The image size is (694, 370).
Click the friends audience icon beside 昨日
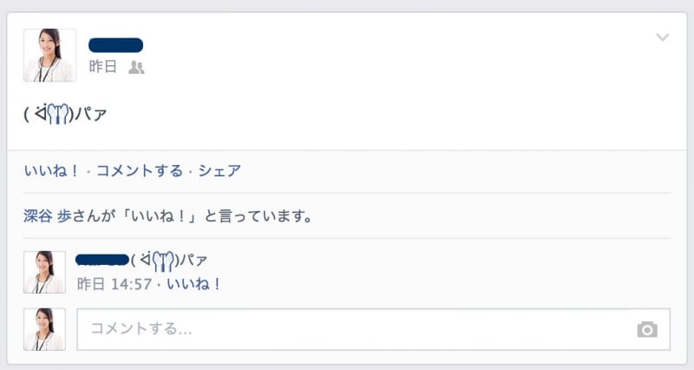click(136, 68)
